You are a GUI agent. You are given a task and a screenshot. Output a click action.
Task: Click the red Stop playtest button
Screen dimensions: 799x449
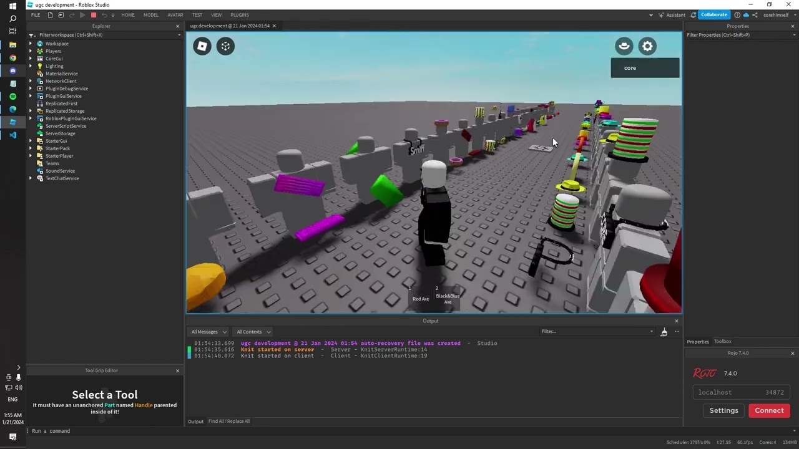click(x=94, y=15)
